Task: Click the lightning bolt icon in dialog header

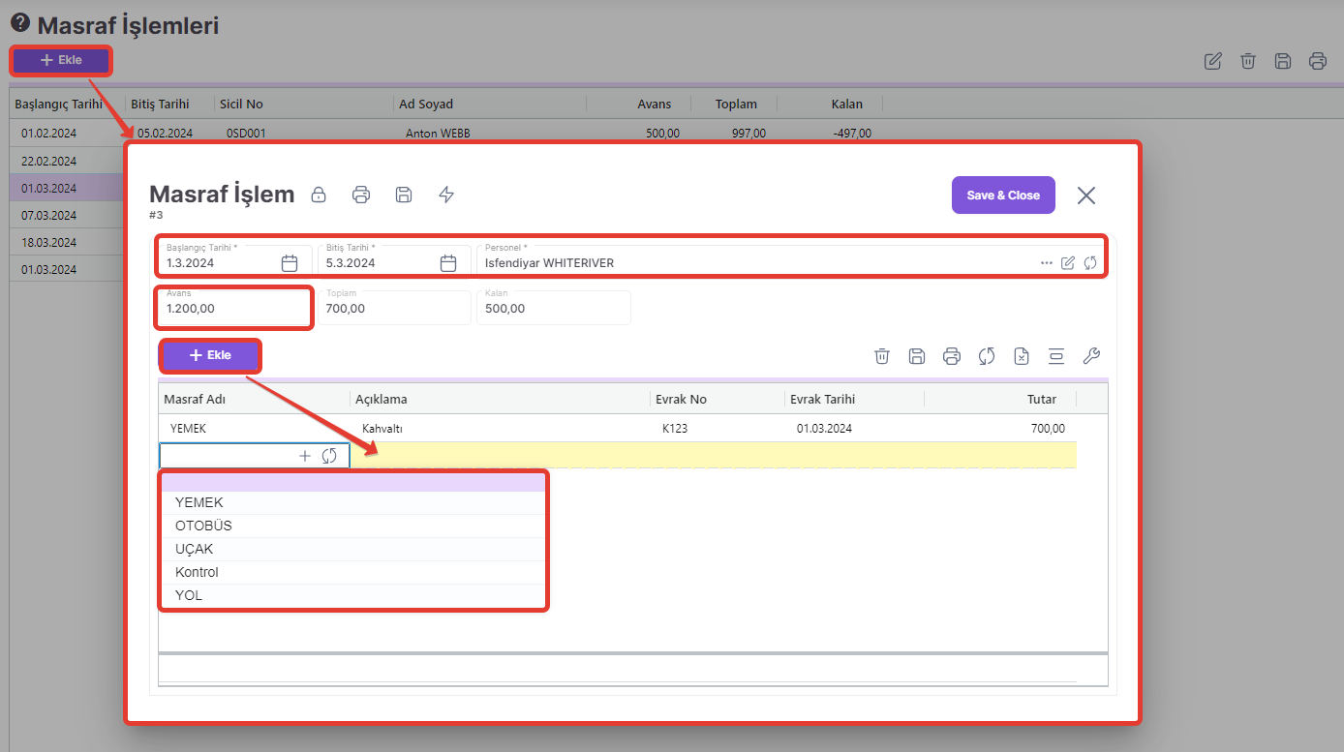Action: [446, 195]
